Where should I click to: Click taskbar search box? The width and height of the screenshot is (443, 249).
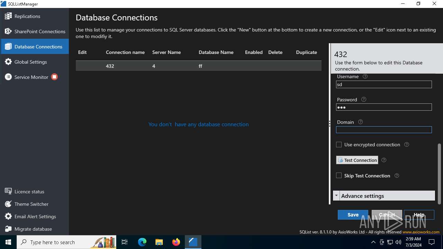pyautogui.click(x=67, y=242)
